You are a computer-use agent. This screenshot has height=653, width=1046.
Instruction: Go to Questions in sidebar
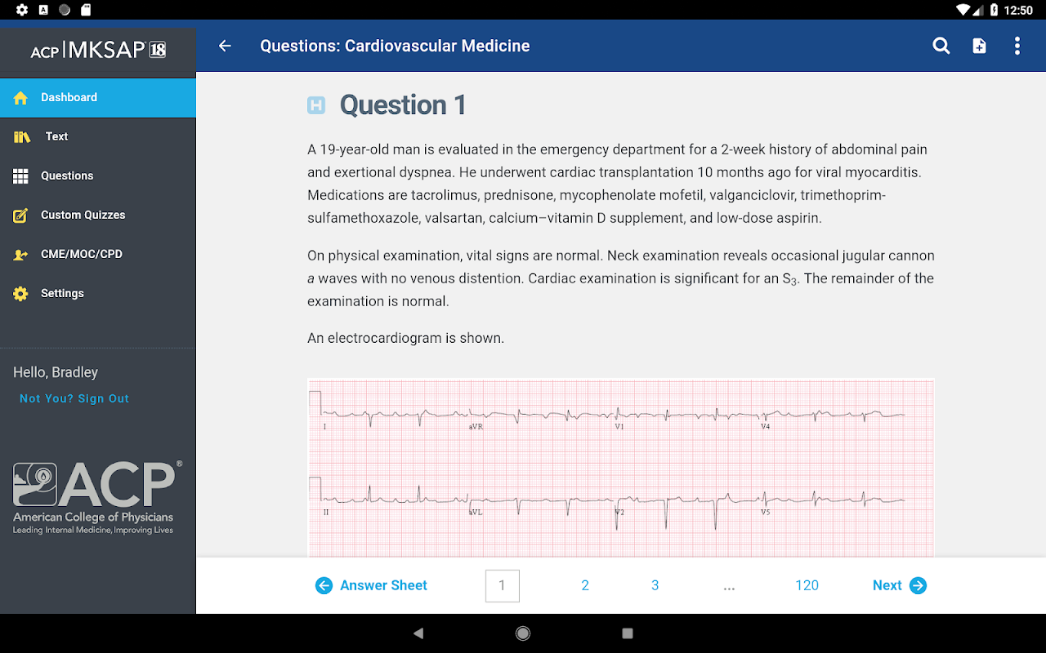67,175
